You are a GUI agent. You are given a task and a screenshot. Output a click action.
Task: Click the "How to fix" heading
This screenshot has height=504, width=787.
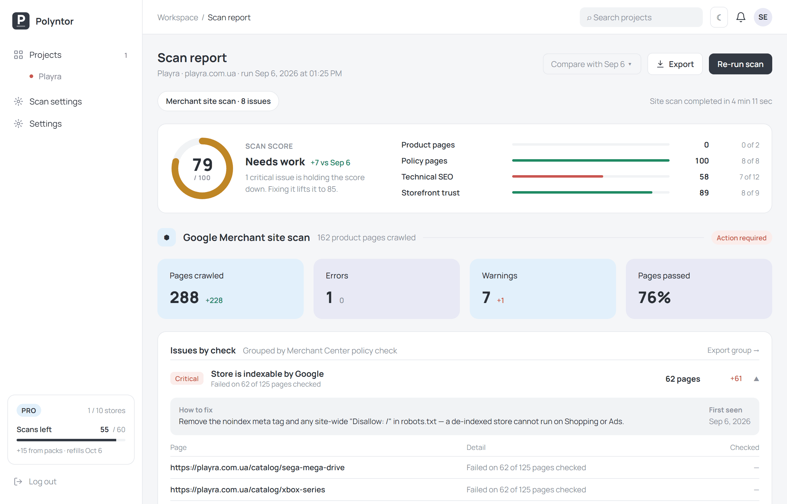[x=196, y=410]
